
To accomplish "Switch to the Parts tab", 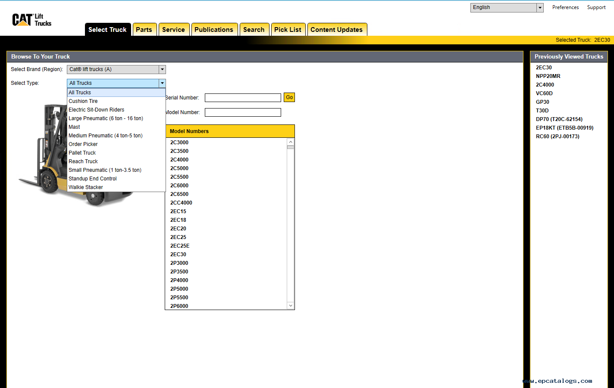I will tap(144, 29).
